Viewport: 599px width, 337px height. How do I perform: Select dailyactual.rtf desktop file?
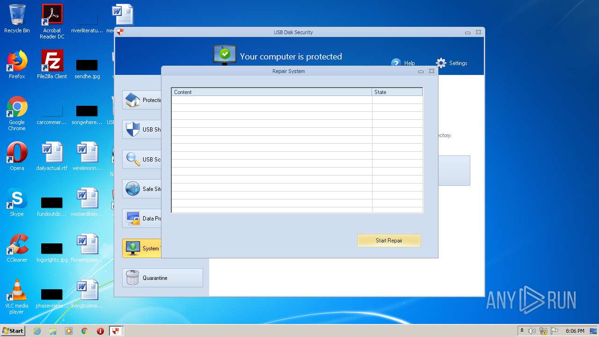click(52, 157)
